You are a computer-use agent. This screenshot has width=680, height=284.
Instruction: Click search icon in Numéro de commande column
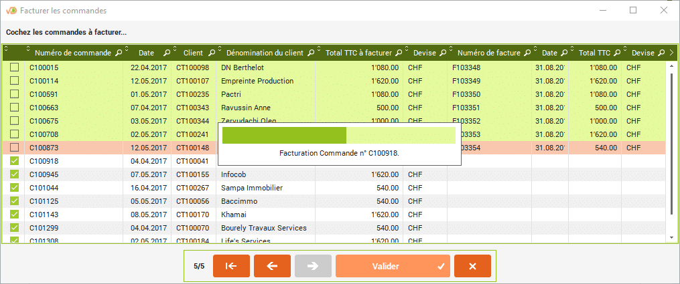click(x=119, y=53)
